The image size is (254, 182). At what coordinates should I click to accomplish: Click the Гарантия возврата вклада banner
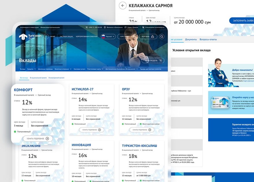click(x=231, y=130)
